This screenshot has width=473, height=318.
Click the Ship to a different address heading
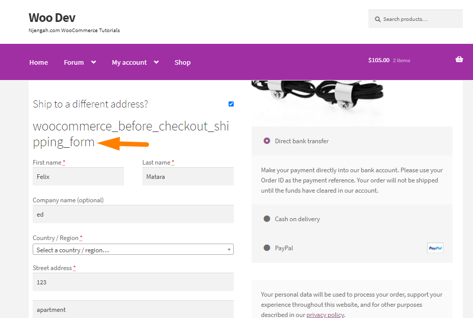click(x=90, y=104)
